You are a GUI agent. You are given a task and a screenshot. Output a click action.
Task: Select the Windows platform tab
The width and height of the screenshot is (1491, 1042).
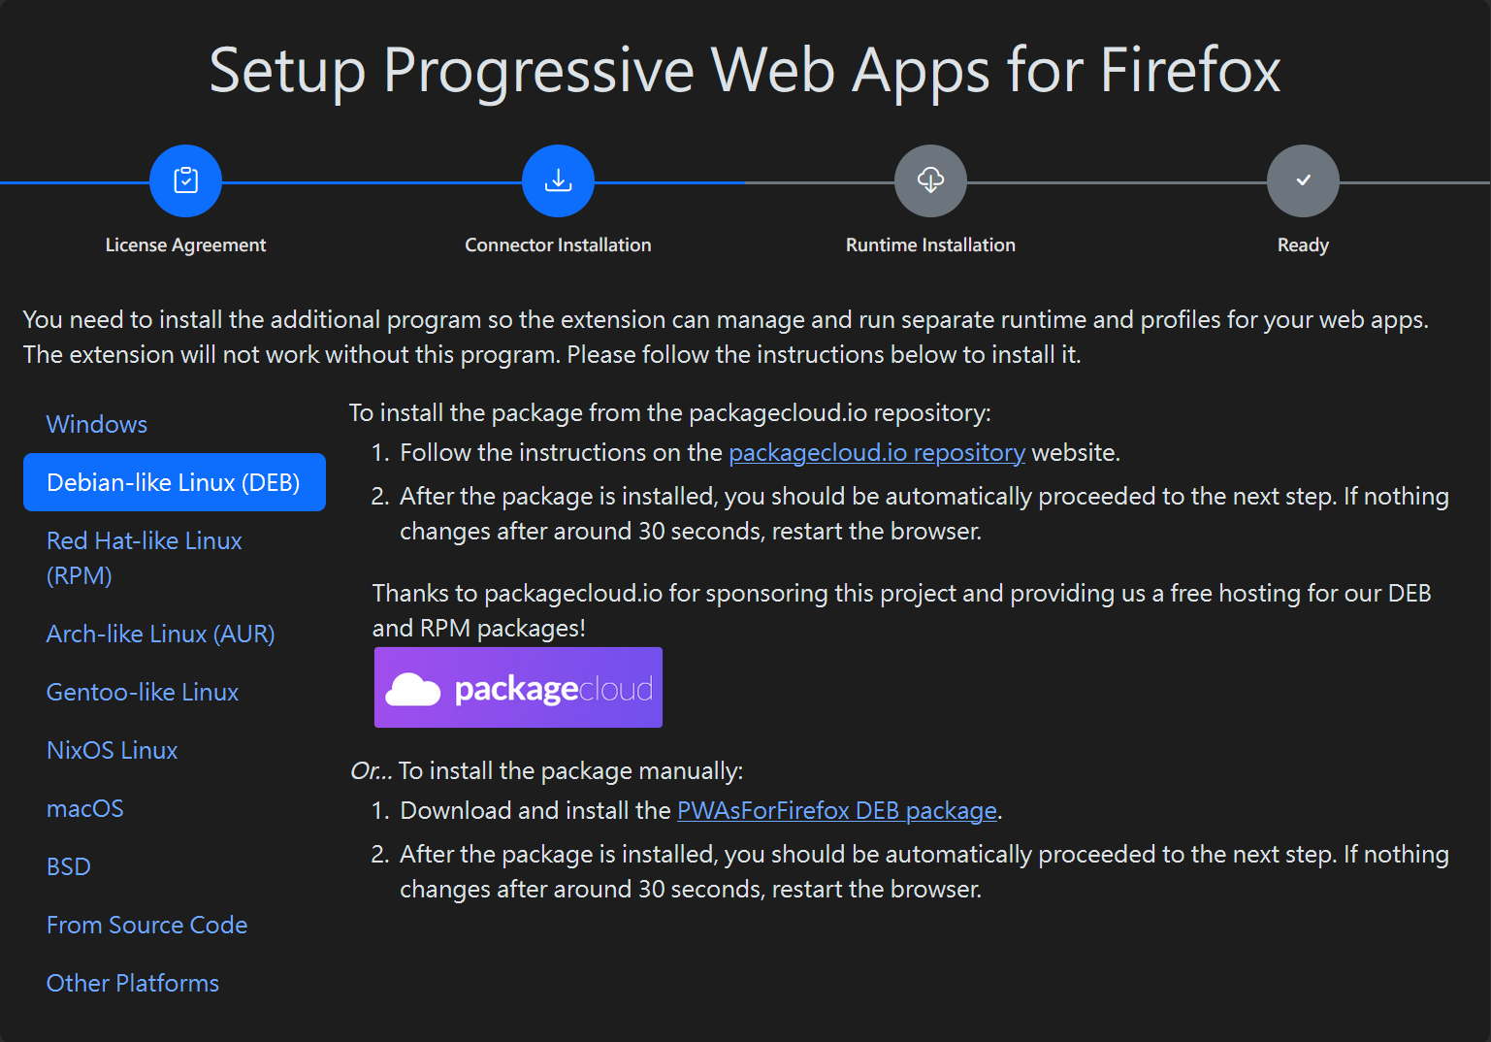pyautogui.click(x=97, y=424)
